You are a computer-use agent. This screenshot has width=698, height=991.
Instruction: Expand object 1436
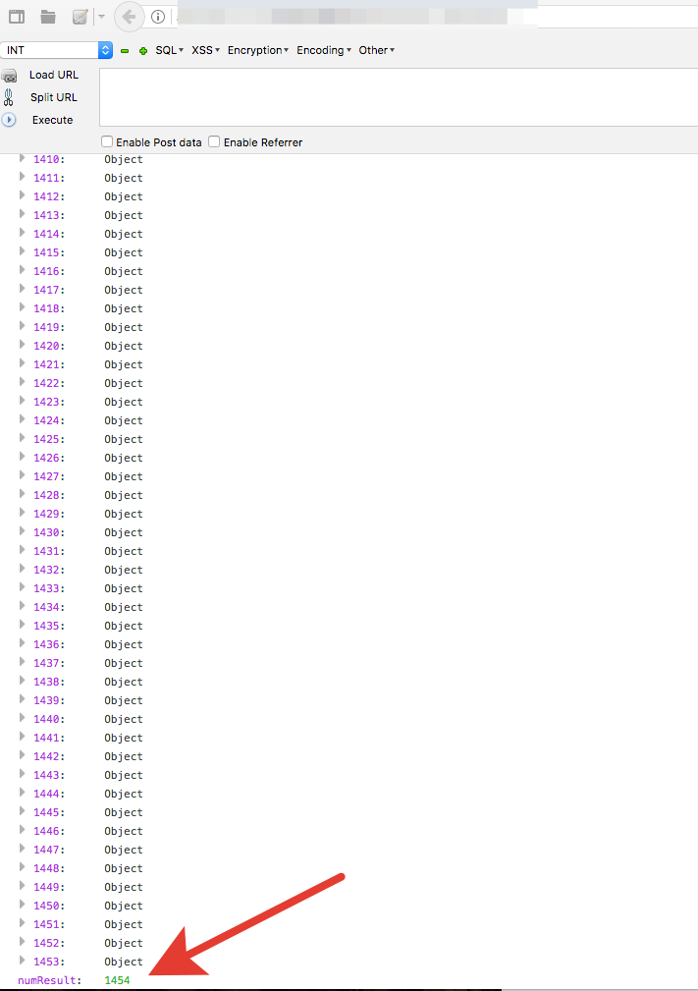tap(23, 643)
